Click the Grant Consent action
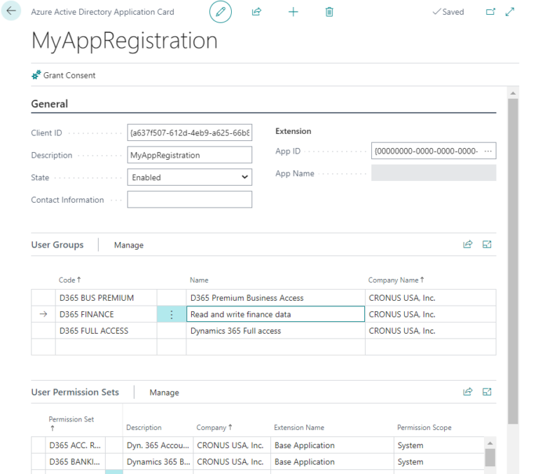 64,75
